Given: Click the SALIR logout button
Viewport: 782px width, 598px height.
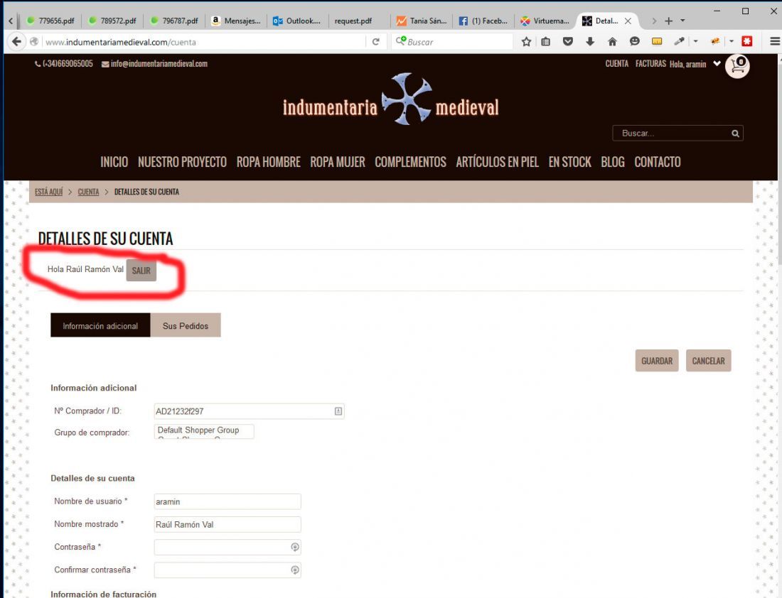Looking at the screenshot, I should click(141, 271).
